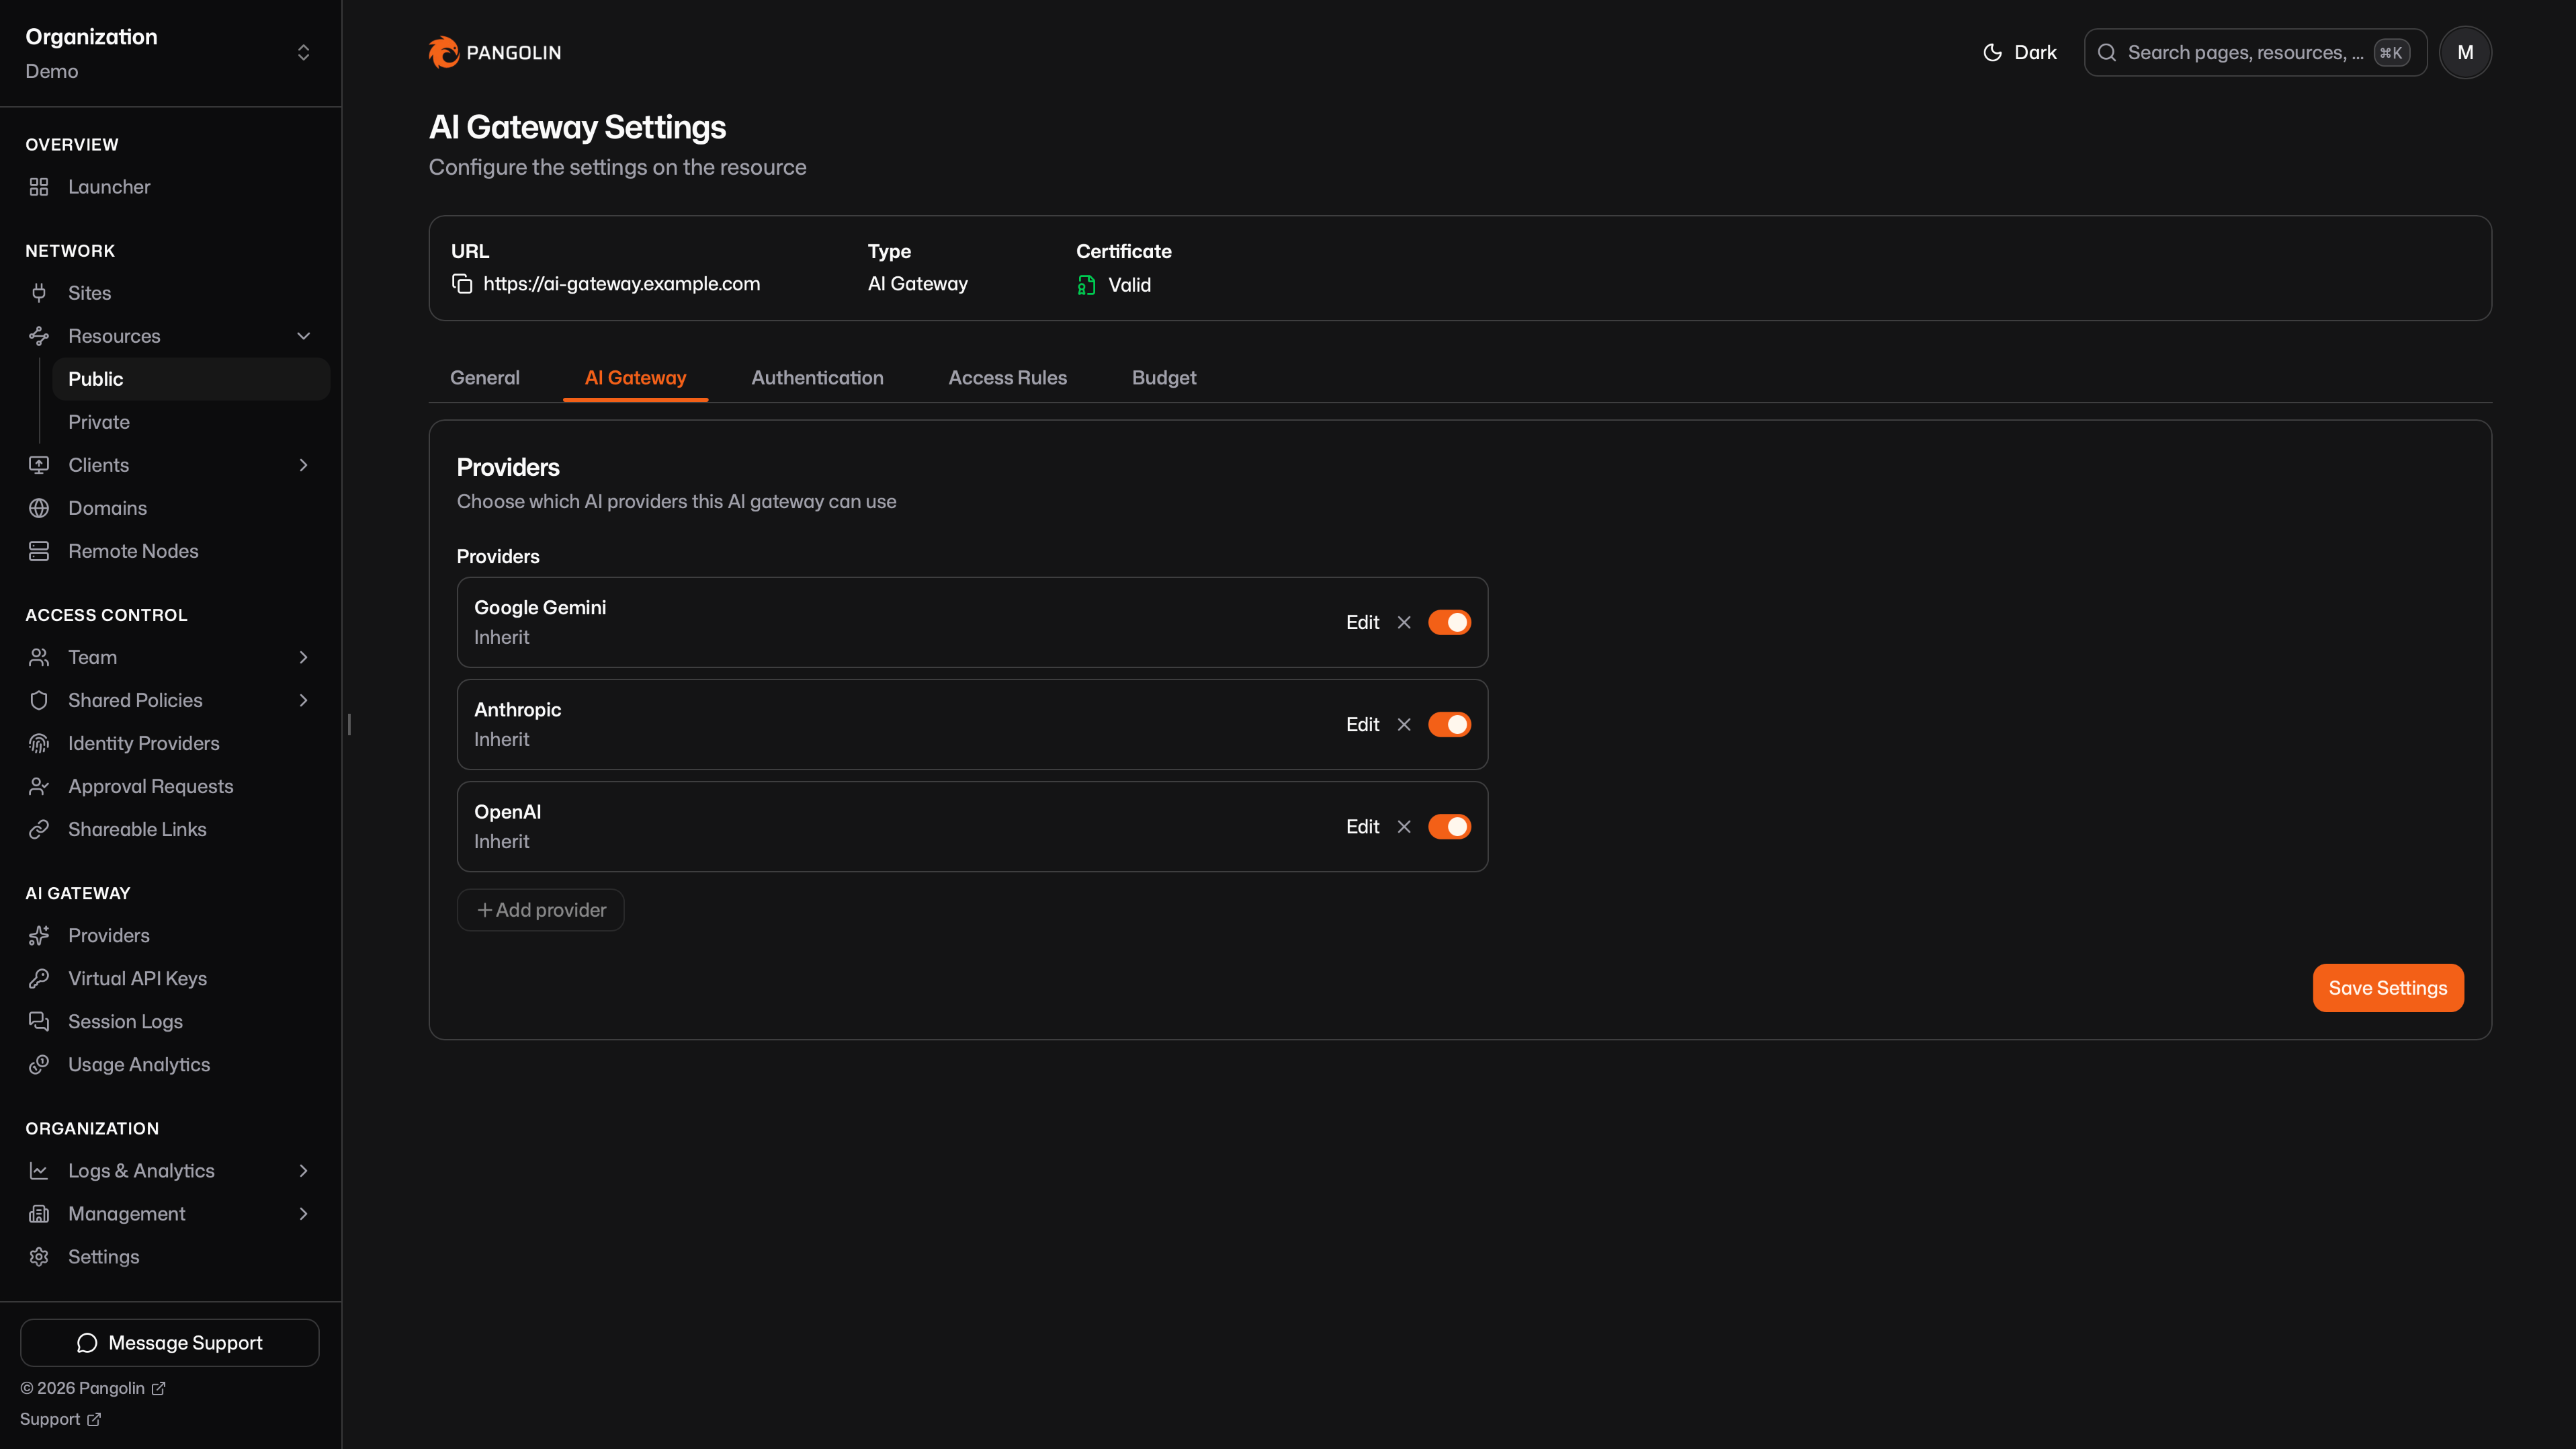Open Message Support chat
Viewport: 2576px width, 1449px height.
[170, 1342]
